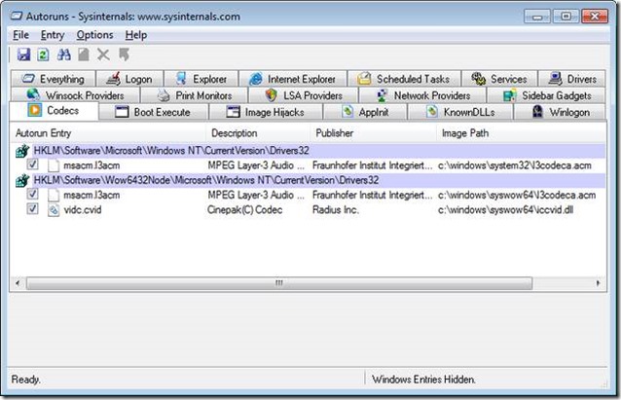Minimize the Autoruns window
621x400 pixels.
(537, 17)
